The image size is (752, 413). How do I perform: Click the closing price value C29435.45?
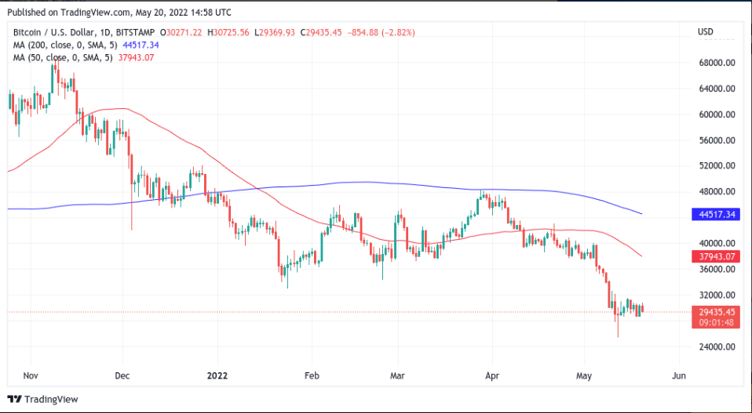(321, 33)
